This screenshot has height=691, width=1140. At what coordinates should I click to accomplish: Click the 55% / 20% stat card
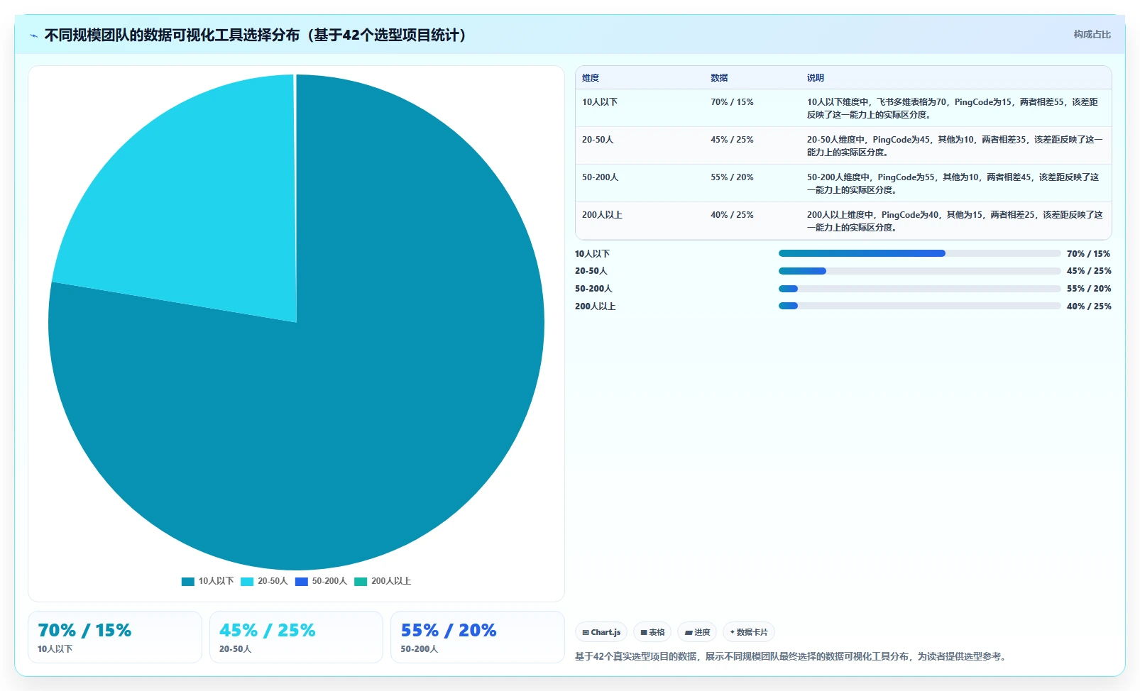tap(478, 637)
